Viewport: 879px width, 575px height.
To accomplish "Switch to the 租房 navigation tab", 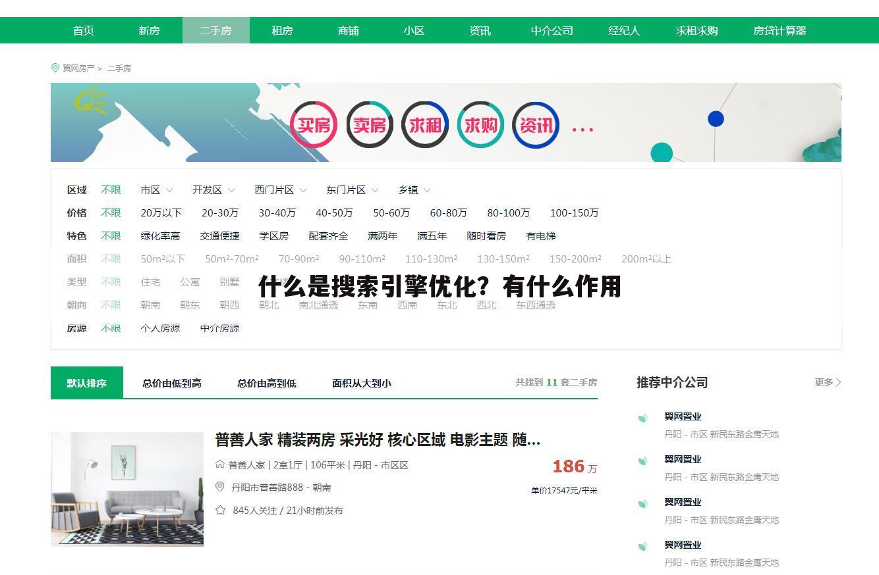I will pyautogui.click(x=282, y=30).
